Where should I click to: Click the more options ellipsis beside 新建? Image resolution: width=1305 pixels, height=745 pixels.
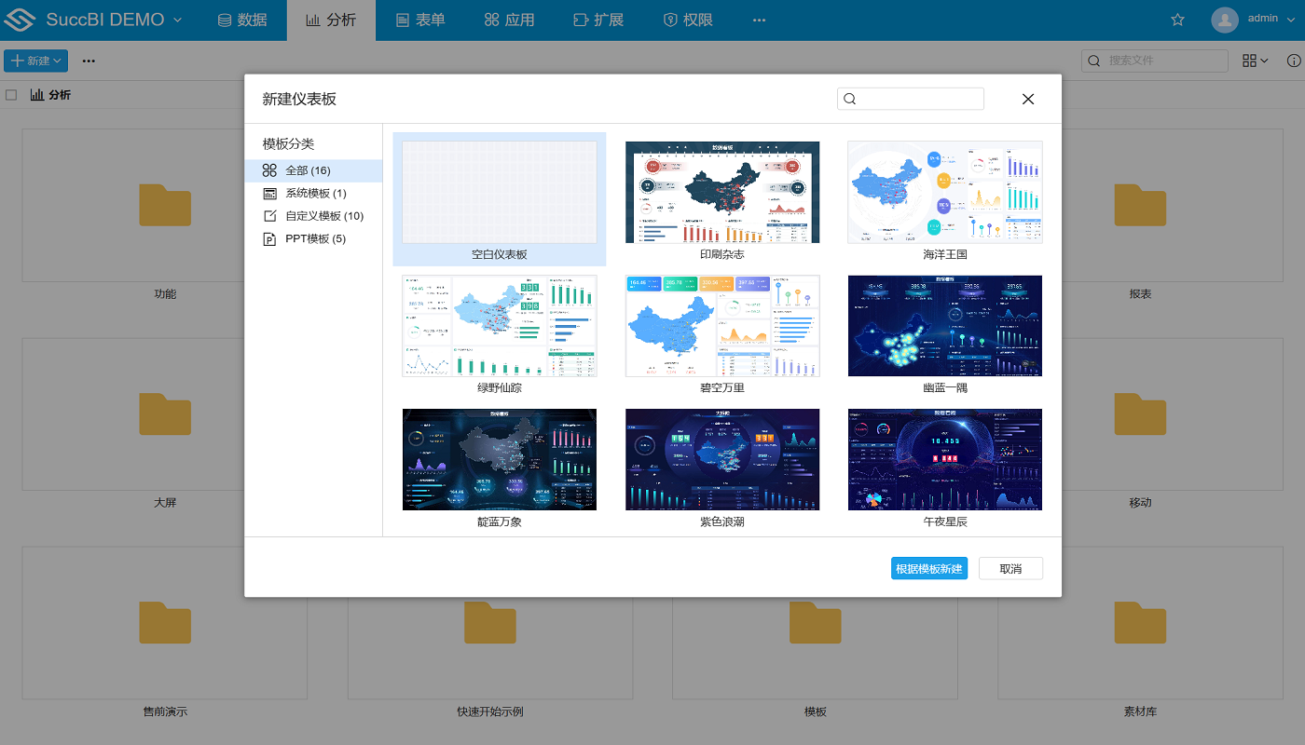click(89, 61)
